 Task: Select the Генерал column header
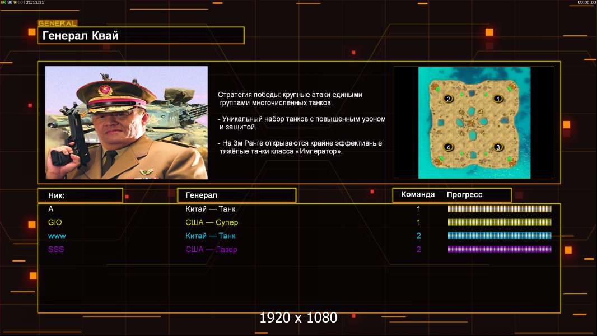[236, 195]
